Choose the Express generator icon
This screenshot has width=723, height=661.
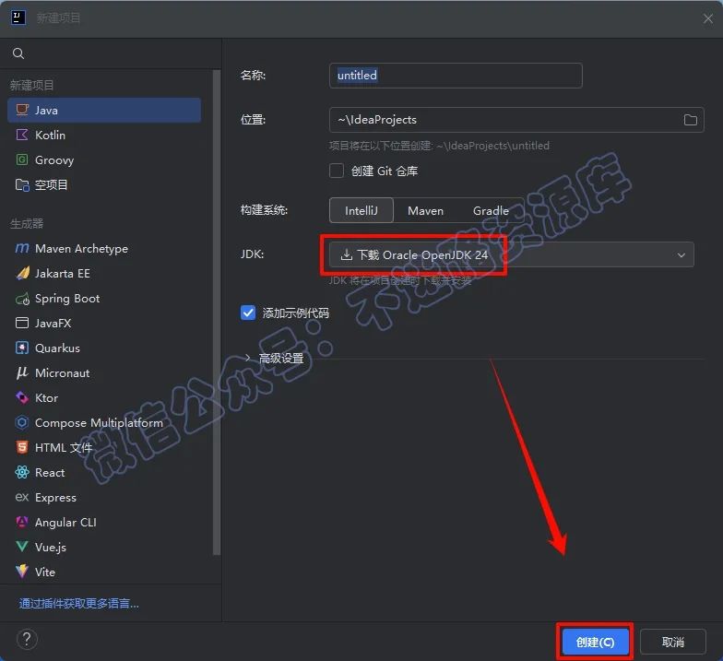tap(22, 497)
